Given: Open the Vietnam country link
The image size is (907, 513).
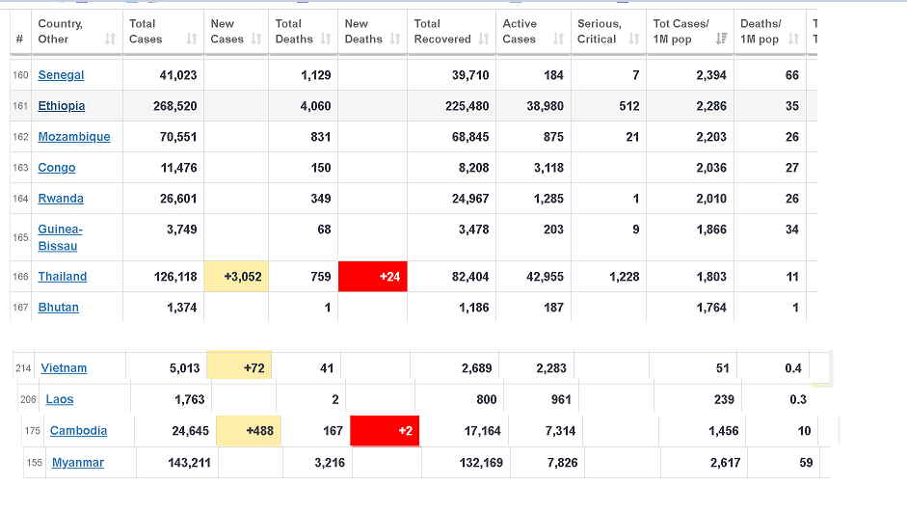Looking at the screenshot, I should [64, 368].
